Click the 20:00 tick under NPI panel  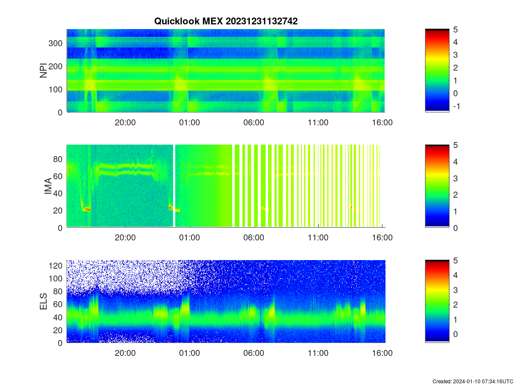[125, 122]
